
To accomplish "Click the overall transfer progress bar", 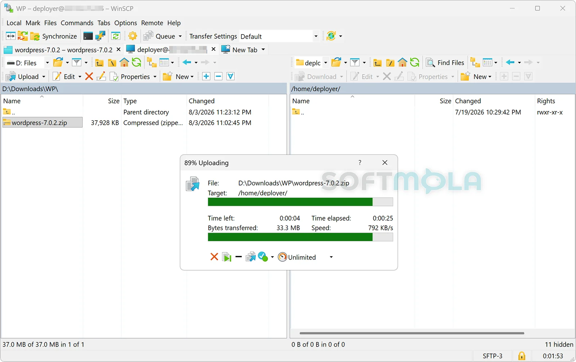I will coord(300,237).
